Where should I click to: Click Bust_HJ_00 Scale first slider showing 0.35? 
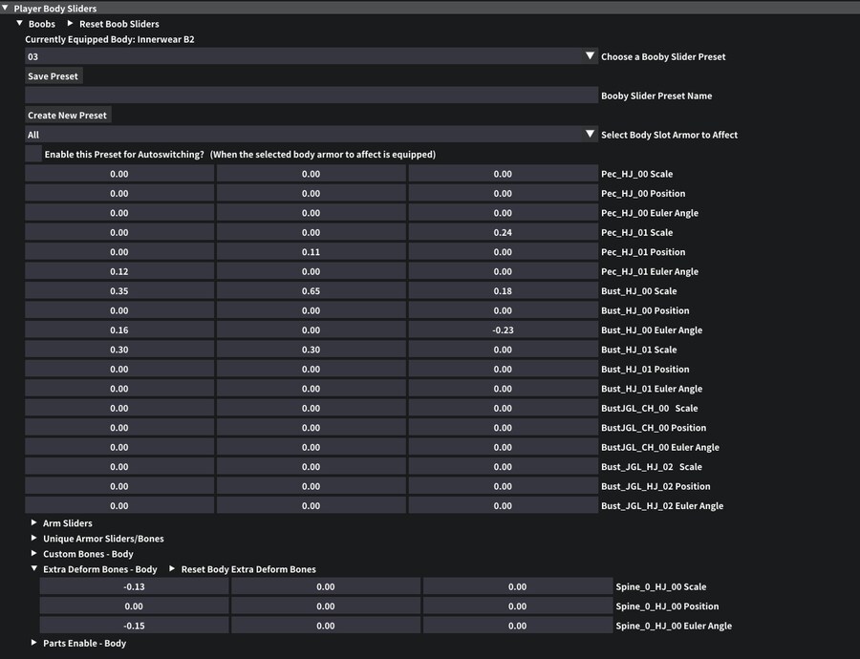[x=119, y=291]
